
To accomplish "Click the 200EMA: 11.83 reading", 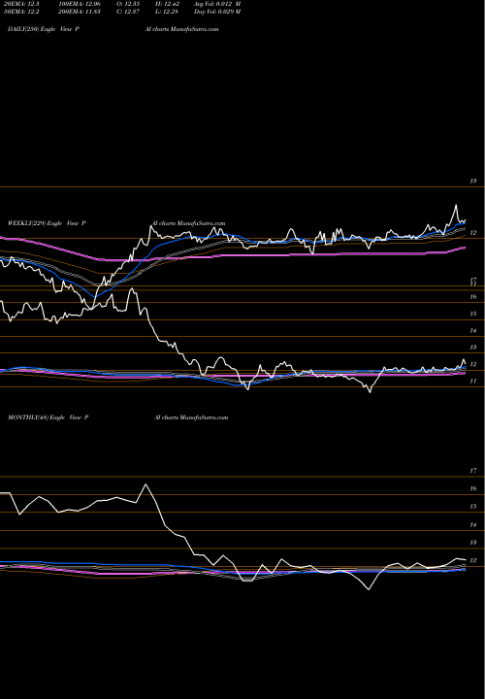I will click(80, 12).
